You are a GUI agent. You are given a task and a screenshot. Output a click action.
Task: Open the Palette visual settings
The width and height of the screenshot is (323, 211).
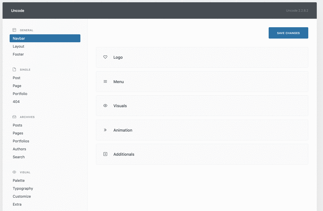tap(19, 180)
